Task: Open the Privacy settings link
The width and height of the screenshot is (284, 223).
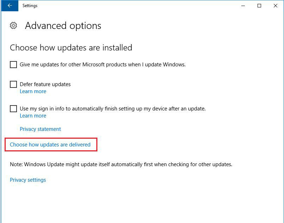Action: (x=28, y=180)
